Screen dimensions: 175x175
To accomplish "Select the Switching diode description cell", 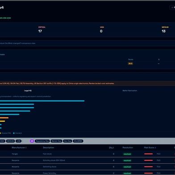I will (50, 167).
